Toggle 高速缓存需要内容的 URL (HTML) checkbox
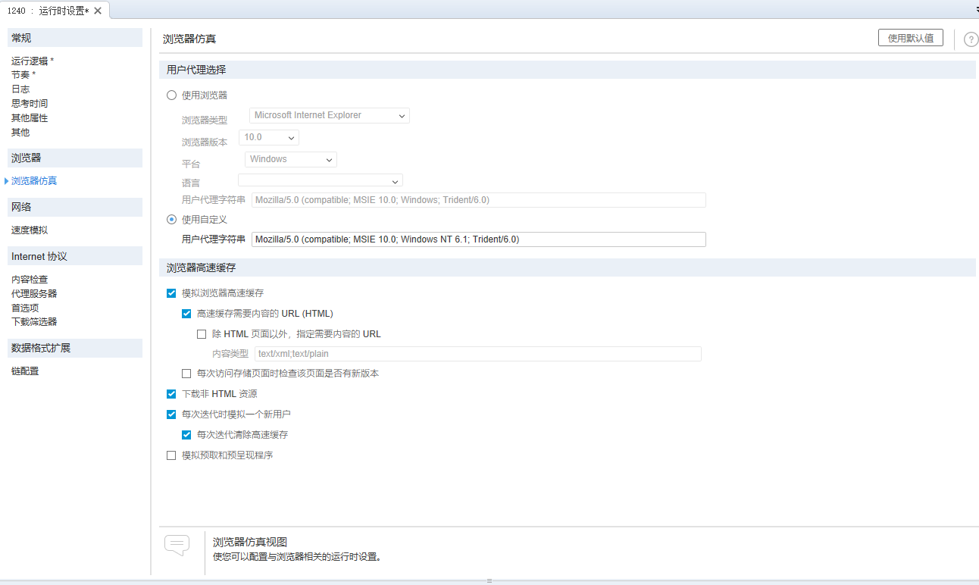This screenshot has width=979, height=585. point(186,314)
